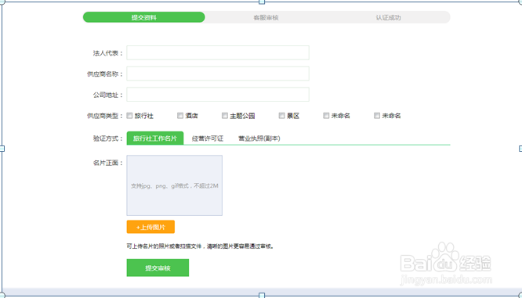522x298 pixels.
Task: Toggle the last 未命名 checkbox
Action: tap(377, 116)
